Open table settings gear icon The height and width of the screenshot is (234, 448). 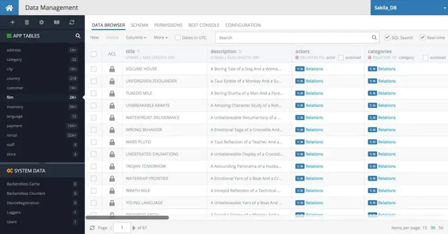click(x=41, y=22)
